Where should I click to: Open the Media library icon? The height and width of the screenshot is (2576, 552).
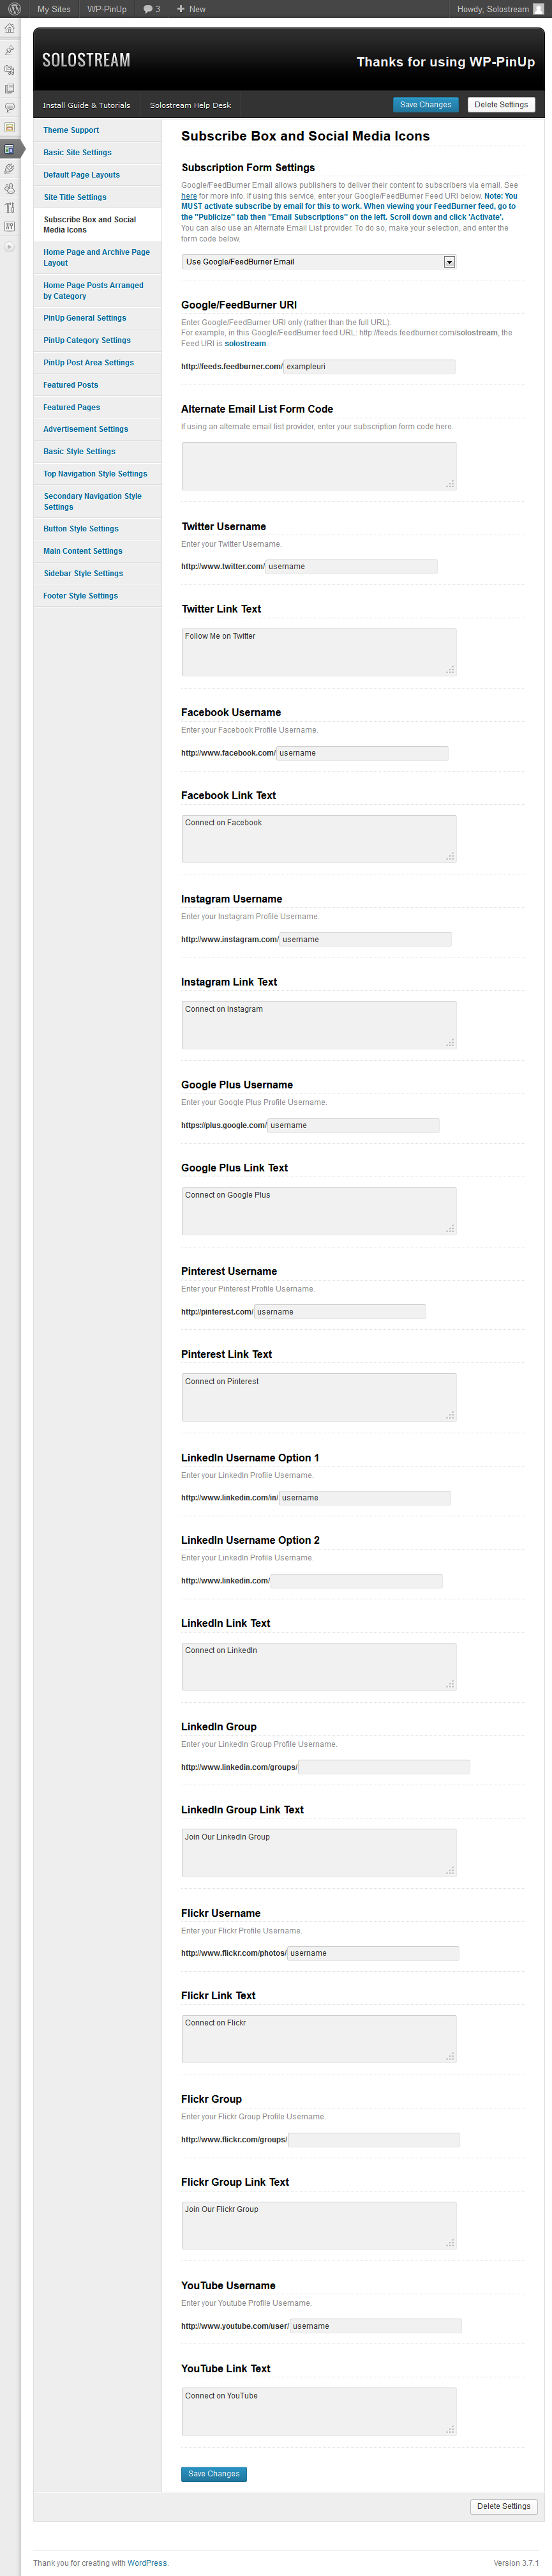pyautogui.click(x=10, y=70)
